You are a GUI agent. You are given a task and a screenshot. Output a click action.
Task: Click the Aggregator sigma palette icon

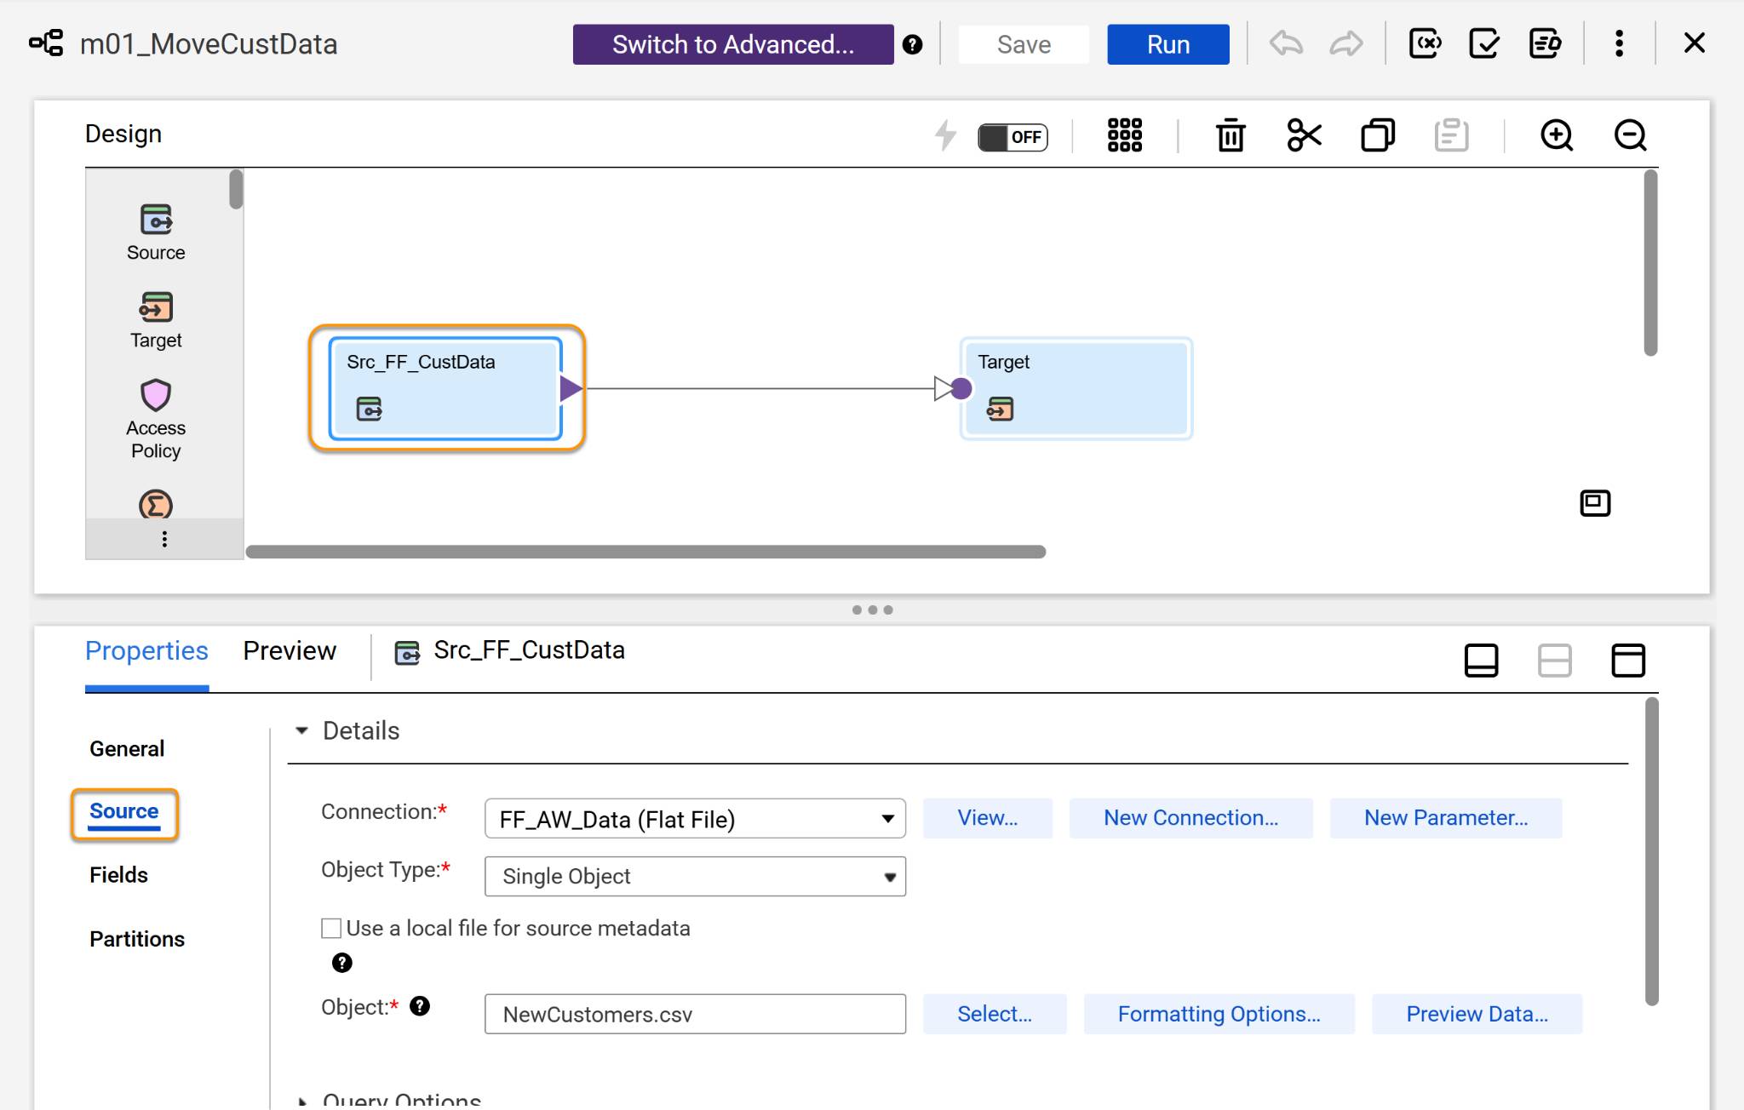click(156, 505)
